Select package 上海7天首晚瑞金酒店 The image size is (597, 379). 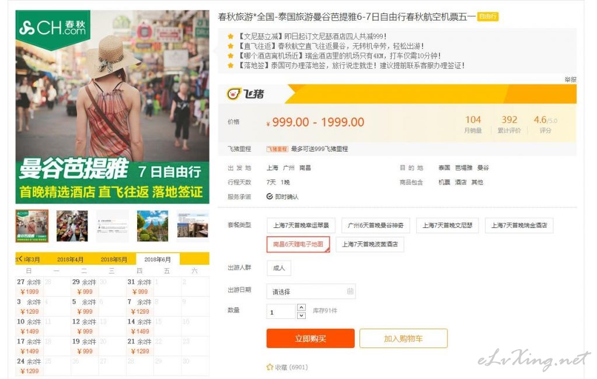(x=519, y=225)
